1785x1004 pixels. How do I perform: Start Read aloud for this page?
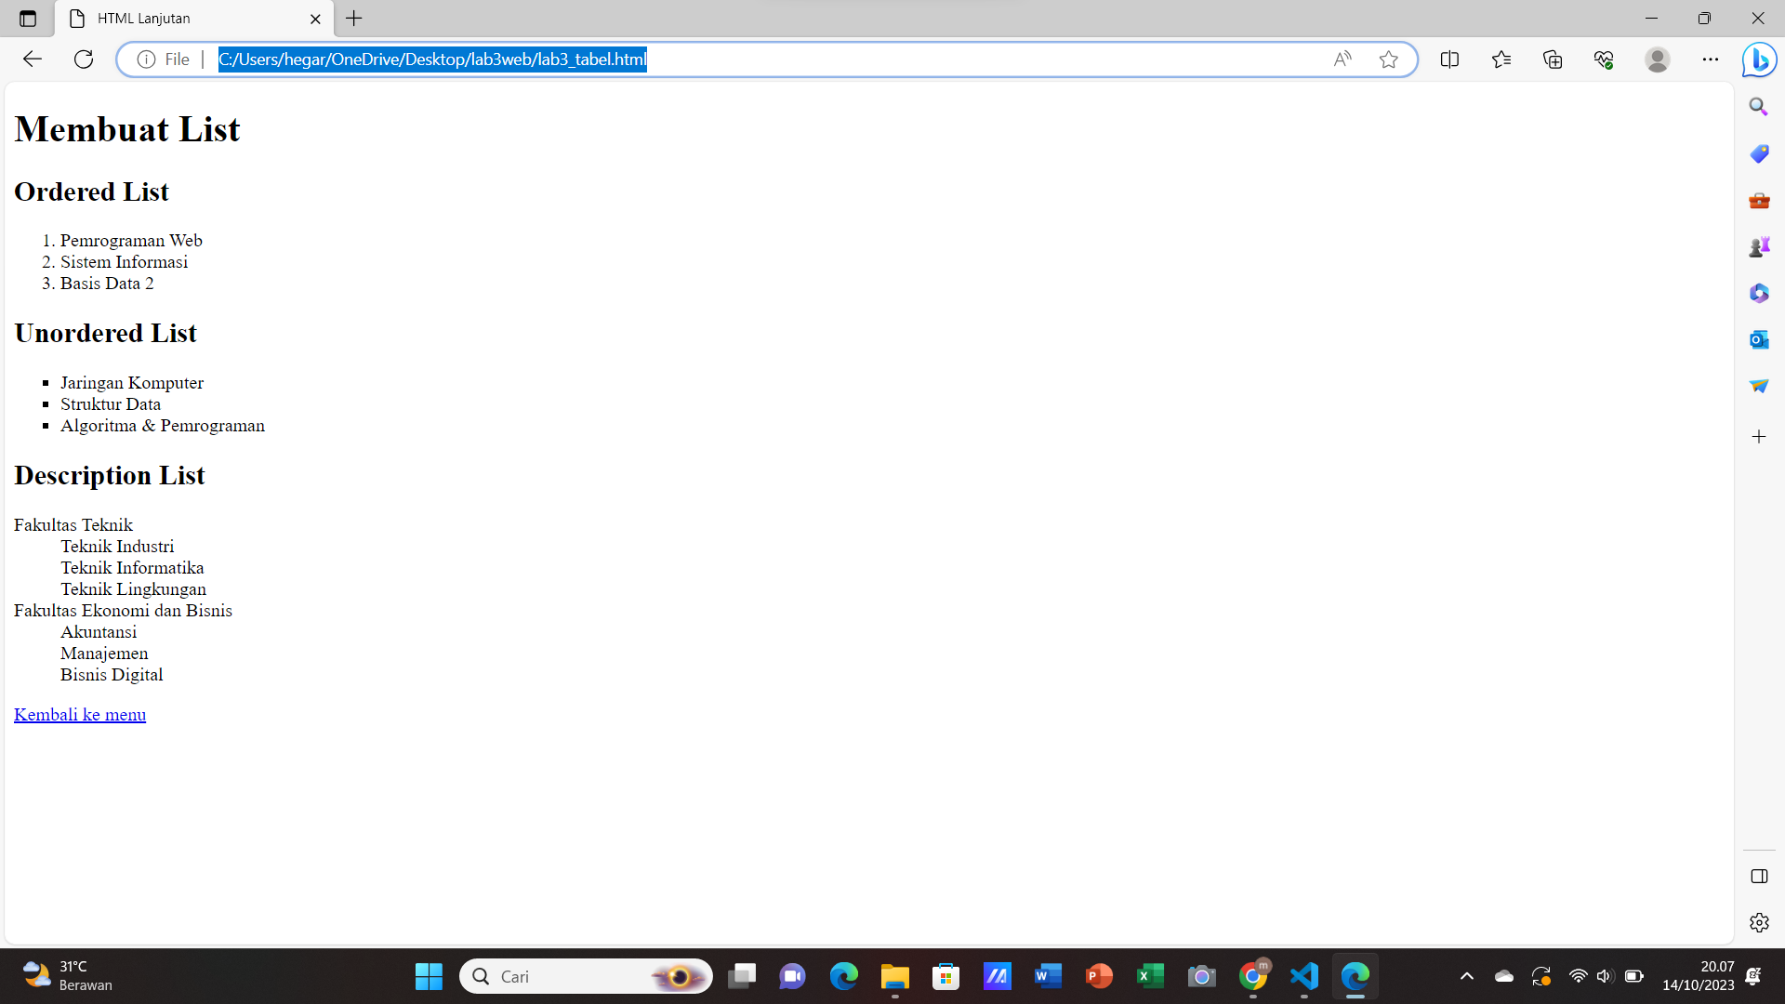pos(1342,59)
